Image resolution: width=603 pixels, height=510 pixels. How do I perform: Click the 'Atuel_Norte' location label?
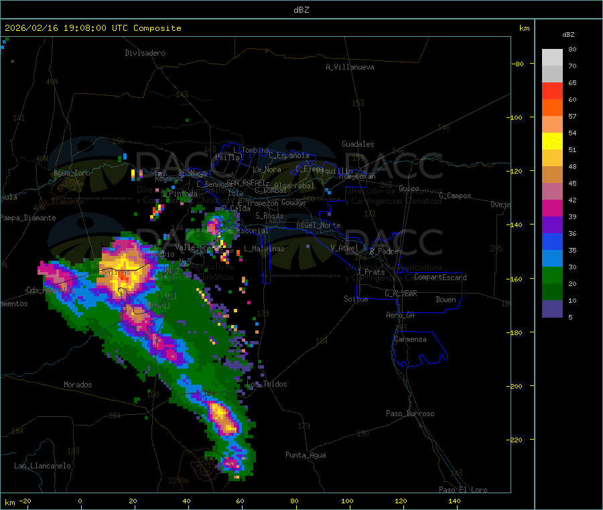318,225
